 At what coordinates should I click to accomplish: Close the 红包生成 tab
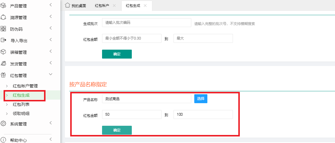pyautogui.click(x=145, y=6)
